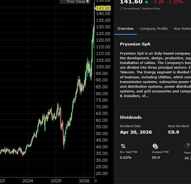Click the Realtime Price label

click(151, 9)
